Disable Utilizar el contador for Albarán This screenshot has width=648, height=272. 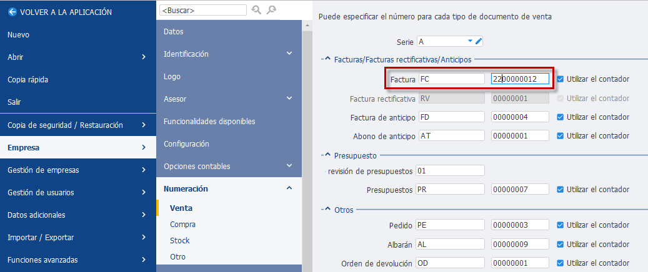pyautogui.click(x=560, y=245)
